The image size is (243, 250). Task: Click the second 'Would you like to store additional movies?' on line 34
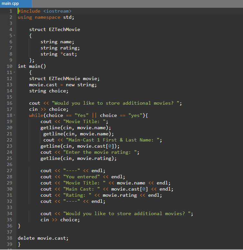click(127, 214)
